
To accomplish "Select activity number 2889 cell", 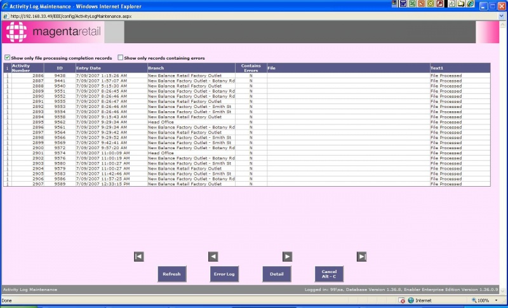I will coord(28,91).
